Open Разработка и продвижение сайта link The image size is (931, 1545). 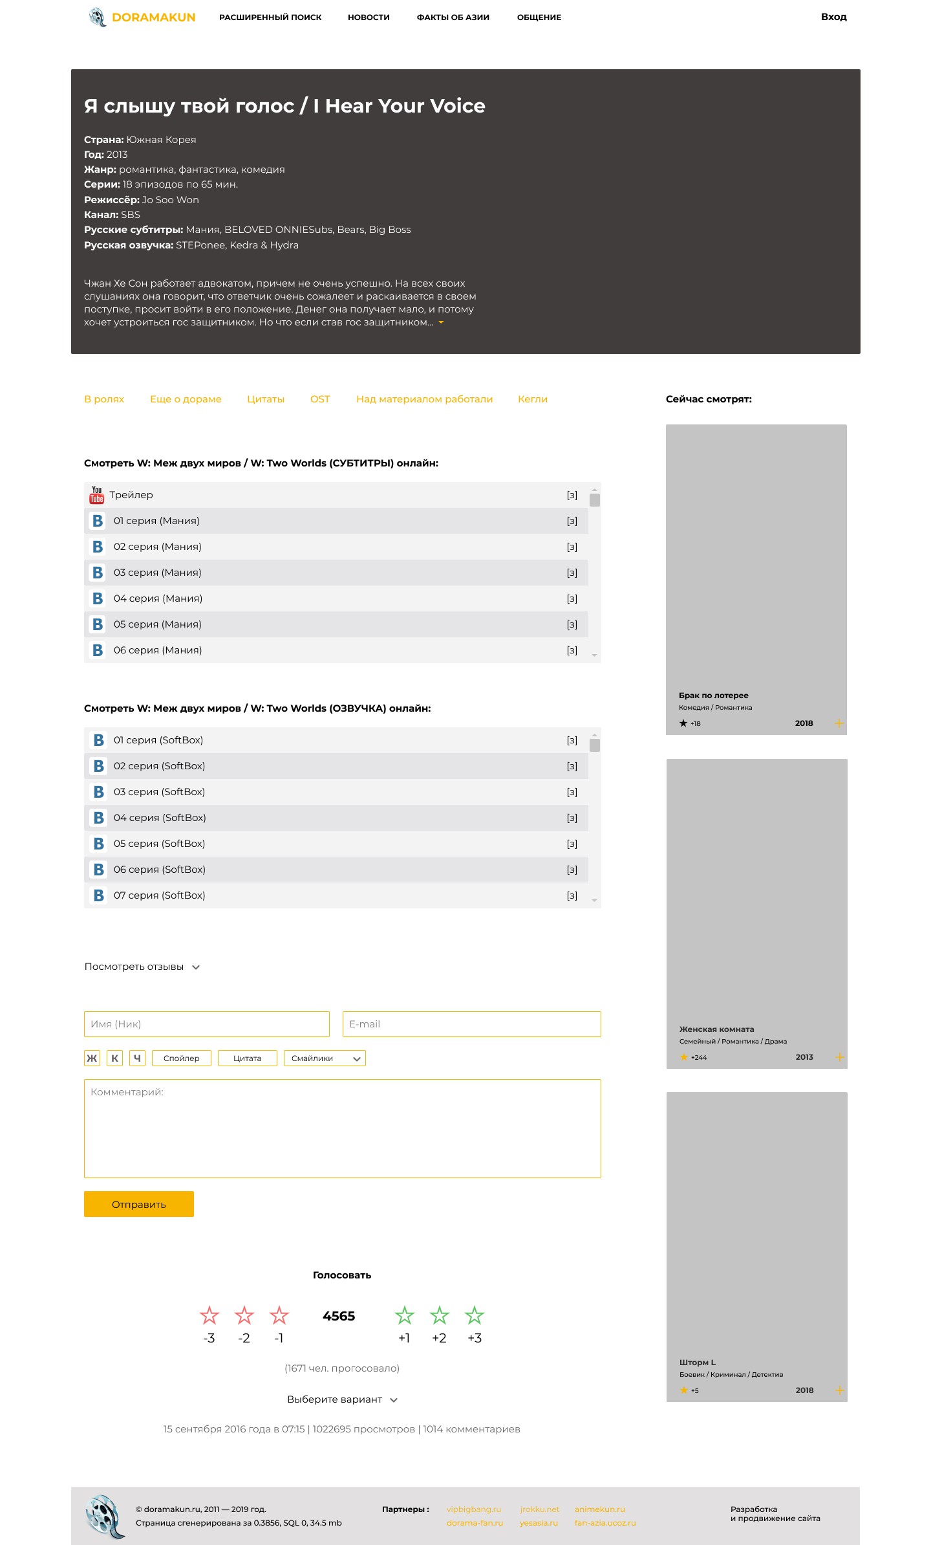[775, 1514]
